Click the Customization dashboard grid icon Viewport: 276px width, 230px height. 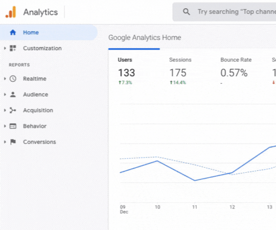13,48
